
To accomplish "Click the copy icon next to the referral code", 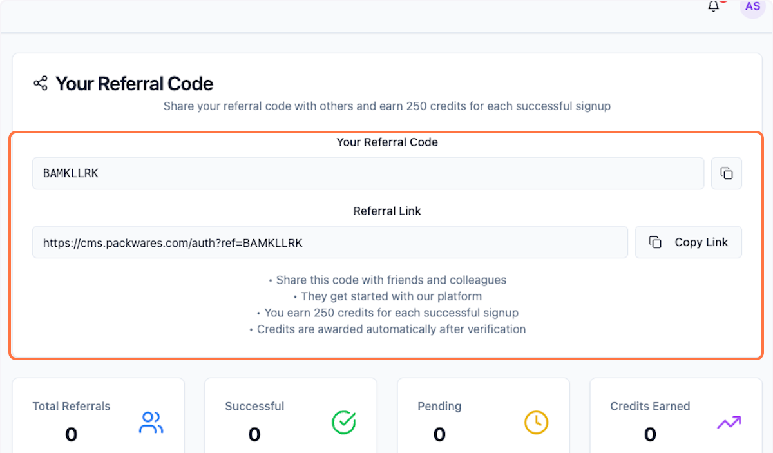I will (x=727, y=173).
